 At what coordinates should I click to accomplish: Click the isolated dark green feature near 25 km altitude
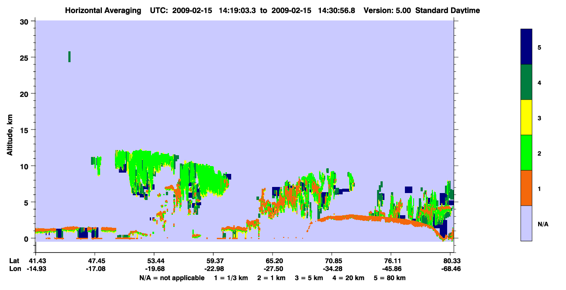(69, 57)
